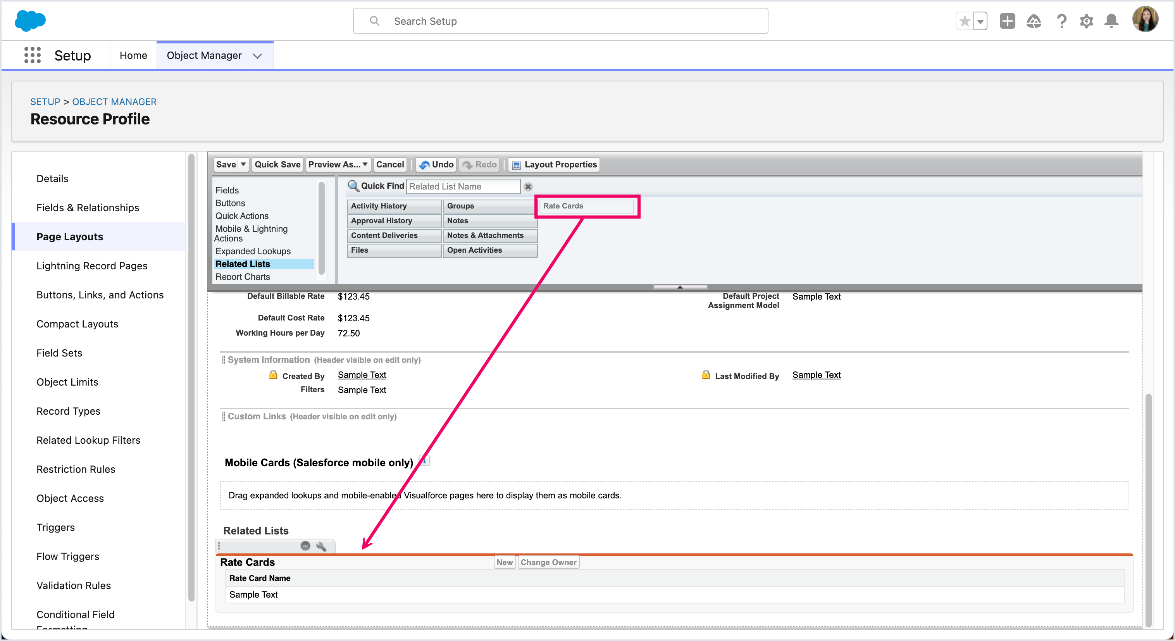Collapse the palette with the handle arrow
This screenshot has height=641, width=1175.
pos(680,287)
